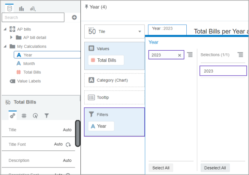Select the Total Bills chip in Values
This screenshot has width=249, height=175.
(106, 60)
